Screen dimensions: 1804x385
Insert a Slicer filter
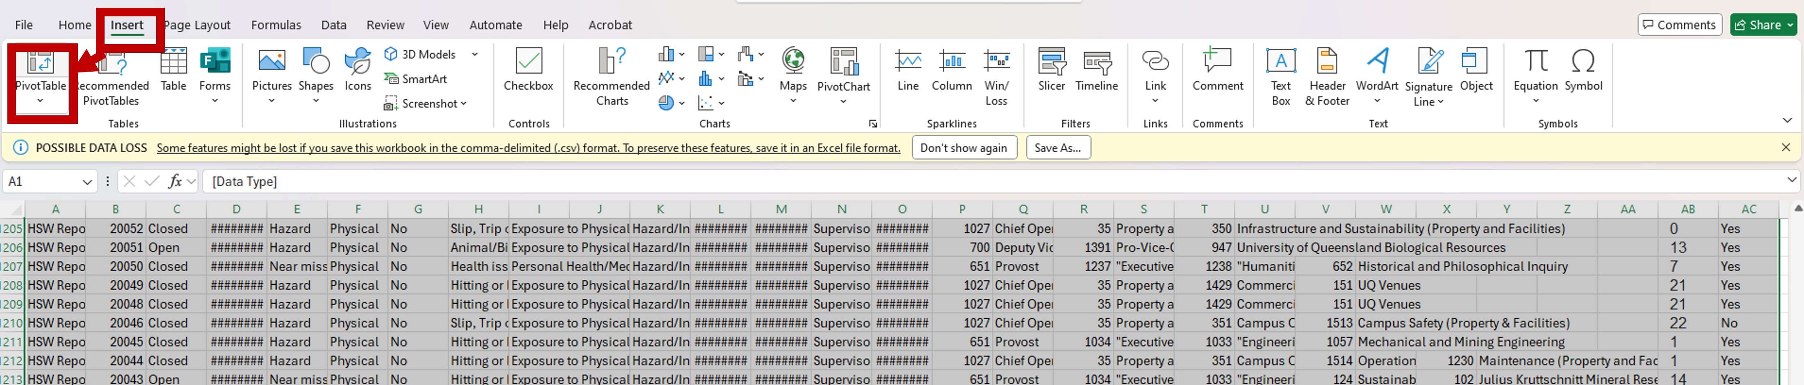(x=1052, y=70)
